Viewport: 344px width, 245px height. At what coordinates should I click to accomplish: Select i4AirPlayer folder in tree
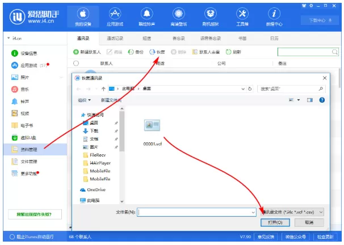pos(97,163)
